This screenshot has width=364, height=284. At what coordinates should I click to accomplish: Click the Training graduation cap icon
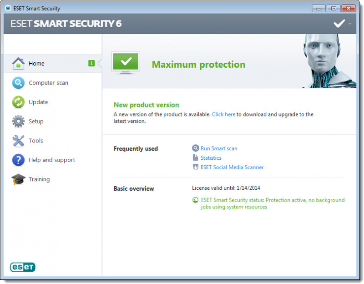pyautogui.click(x=18, y=179)
